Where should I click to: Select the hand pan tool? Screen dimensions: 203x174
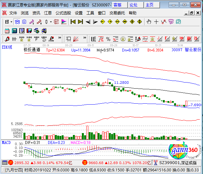coord(149,22)
